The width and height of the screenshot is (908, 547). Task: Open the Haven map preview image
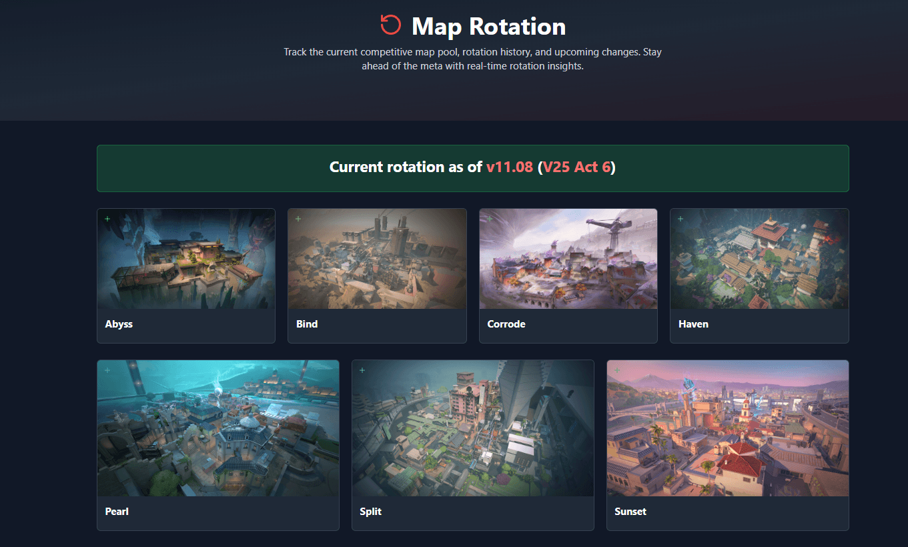tap(759, 260)
